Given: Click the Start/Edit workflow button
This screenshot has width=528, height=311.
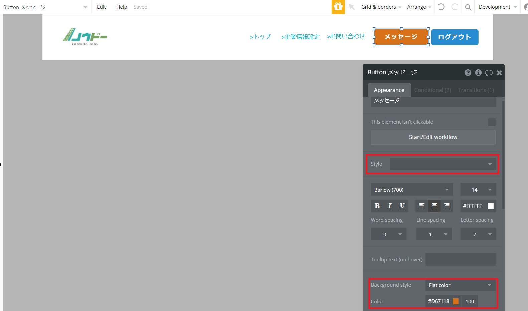Looking at the screenshot, I should click(433, 137).
